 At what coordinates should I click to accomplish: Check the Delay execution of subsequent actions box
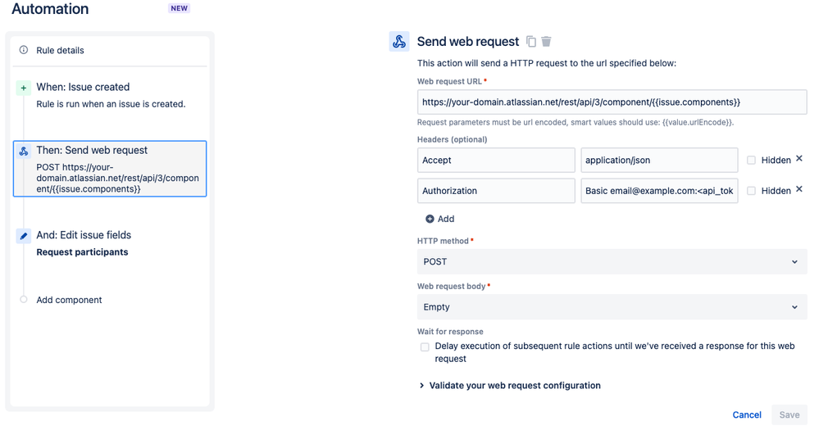tap(425, 347)
